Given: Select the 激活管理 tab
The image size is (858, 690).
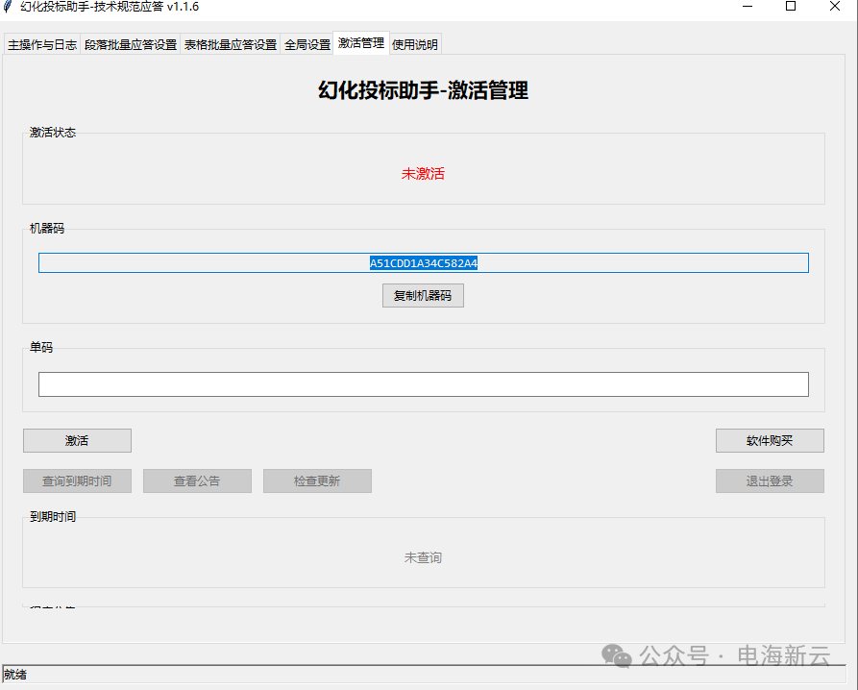Looking at the screenshot, I should (360, 43).
